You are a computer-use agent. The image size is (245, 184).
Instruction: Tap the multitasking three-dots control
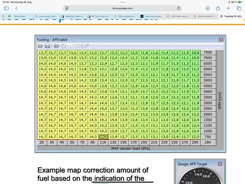123,2
